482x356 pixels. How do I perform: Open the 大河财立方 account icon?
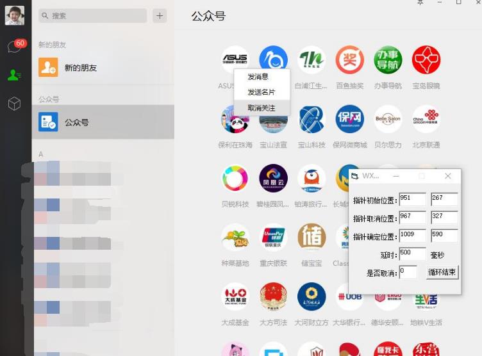(312, 296)
